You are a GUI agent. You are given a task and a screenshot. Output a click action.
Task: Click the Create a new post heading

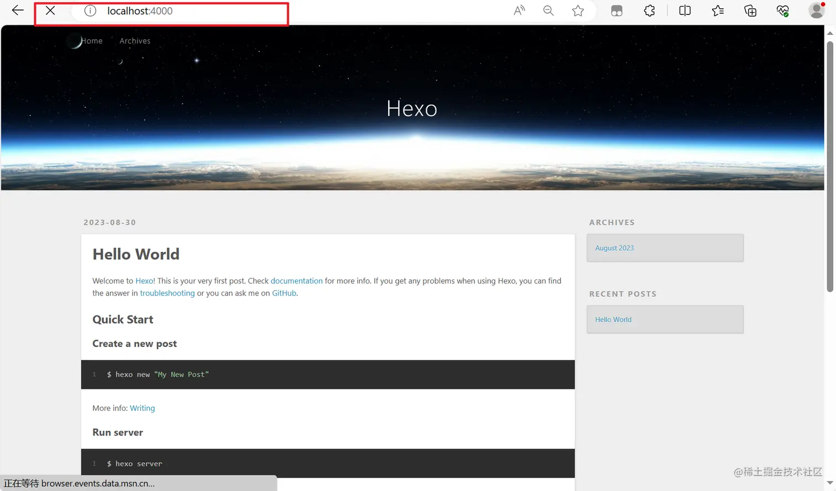coord(134,344)
